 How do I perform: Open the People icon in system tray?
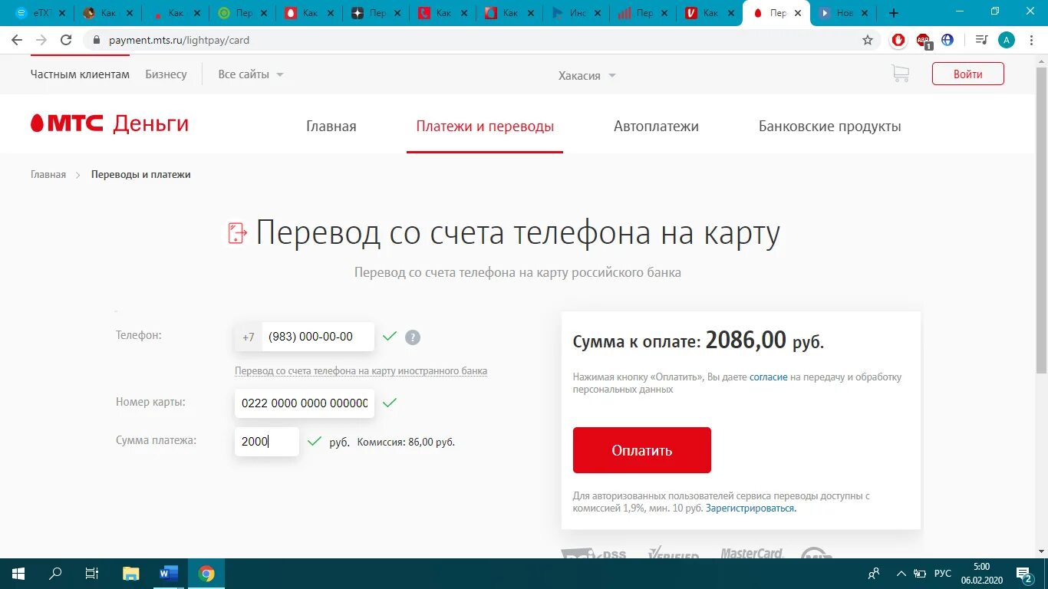point(874,574)
